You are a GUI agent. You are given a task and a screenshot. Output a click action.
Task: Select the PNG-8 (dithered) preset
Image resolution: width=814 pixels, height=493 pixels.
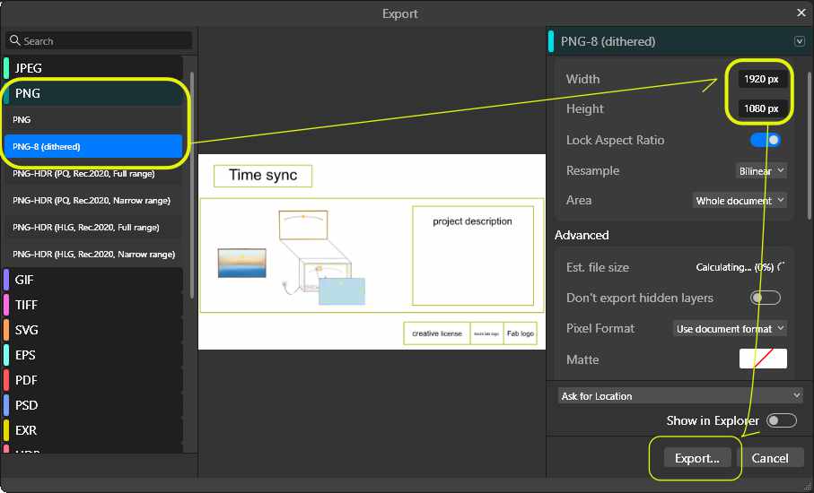(93, 147)
